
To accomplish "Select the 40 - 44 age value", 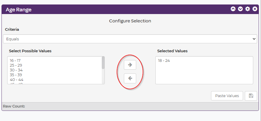I will point(16,80).
